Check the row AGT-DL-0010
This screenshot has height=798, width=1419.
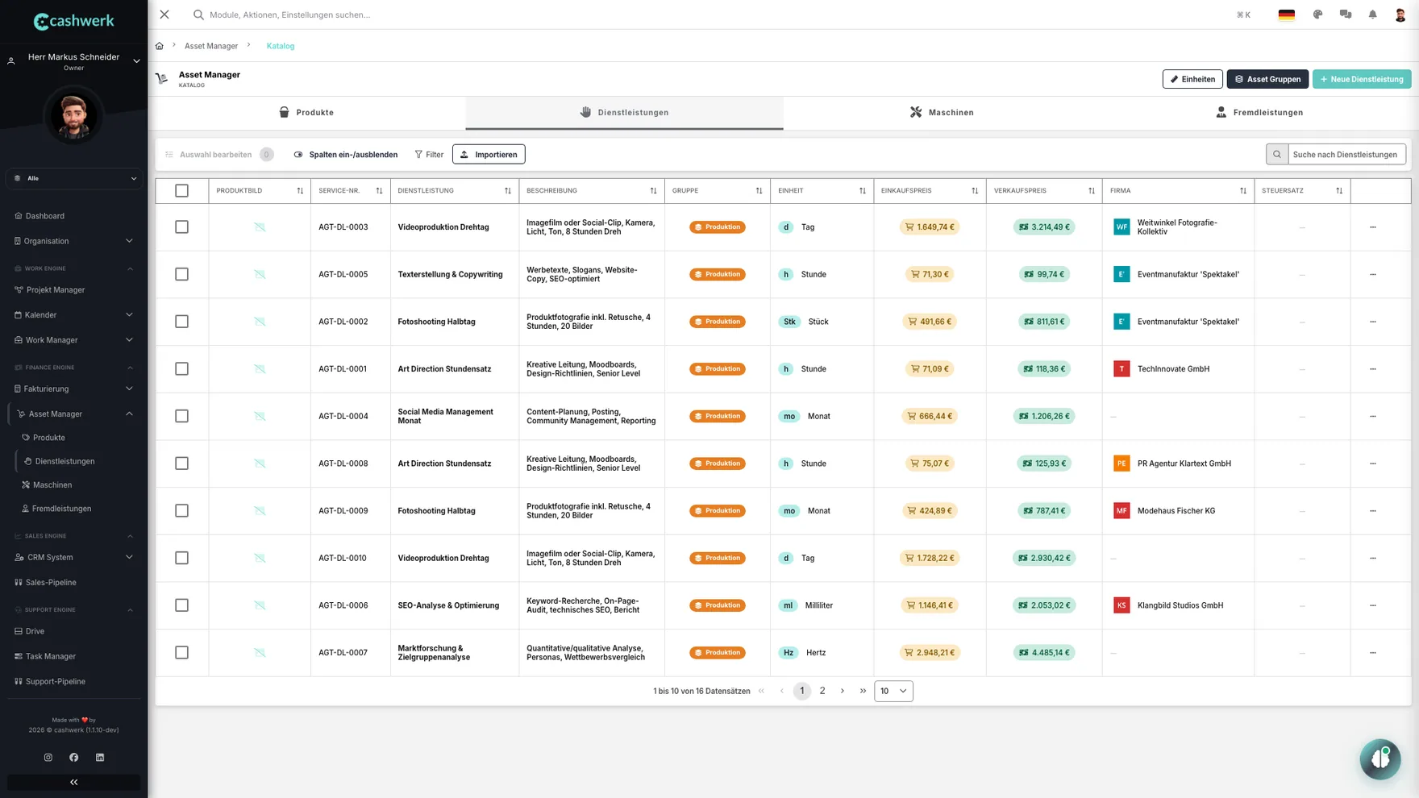pyautogui.click(x=182, y=558)
